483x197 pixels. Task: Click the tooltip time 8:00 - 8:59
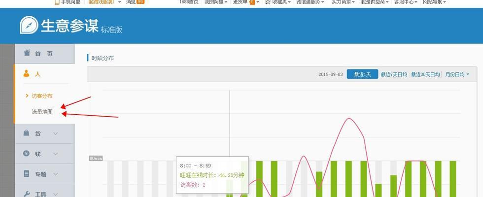tap(195, 165)
